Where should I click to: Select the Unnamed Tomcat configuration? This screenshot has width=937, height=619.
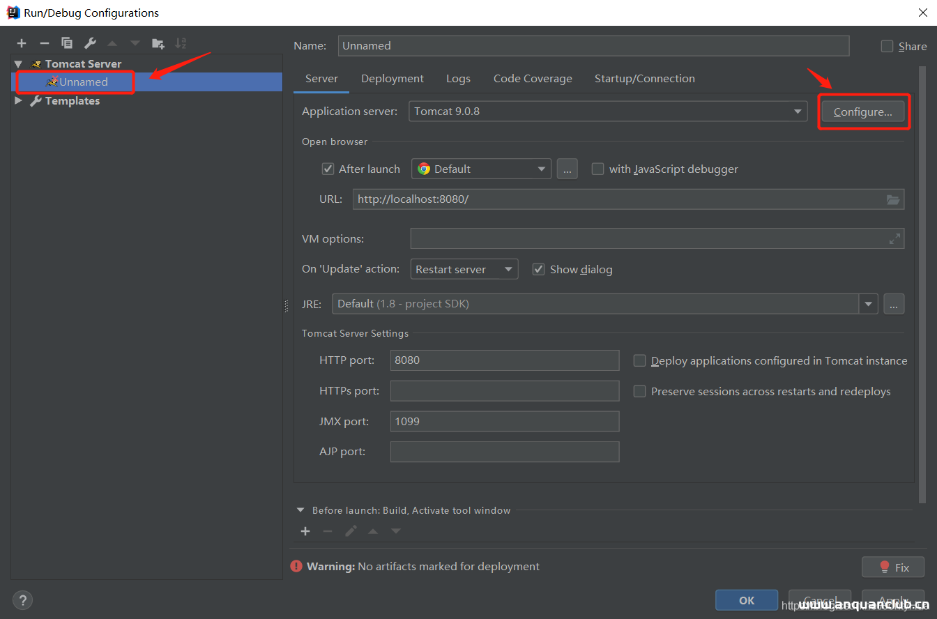pos(146,82)
